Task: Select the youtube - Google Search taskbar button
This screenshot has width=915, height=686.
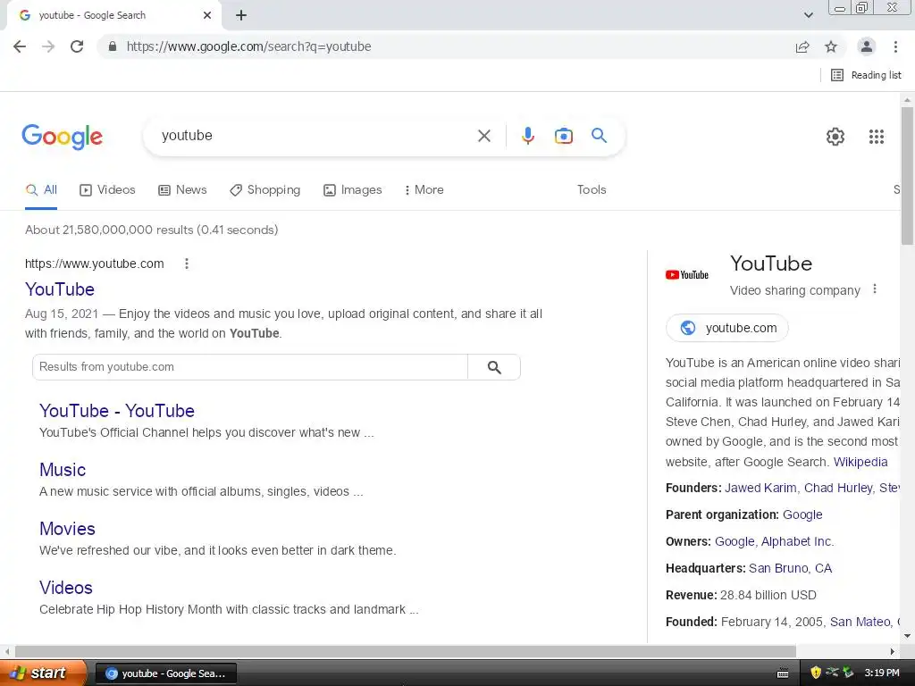Action: click(x=165, y=673)
